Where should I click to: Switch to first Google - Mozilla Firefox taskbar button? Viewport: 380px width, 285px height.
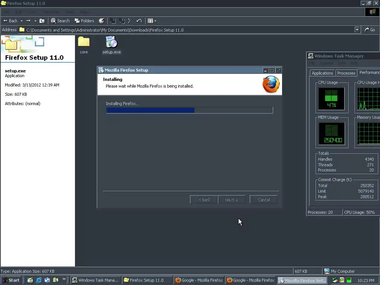[199, 280]
